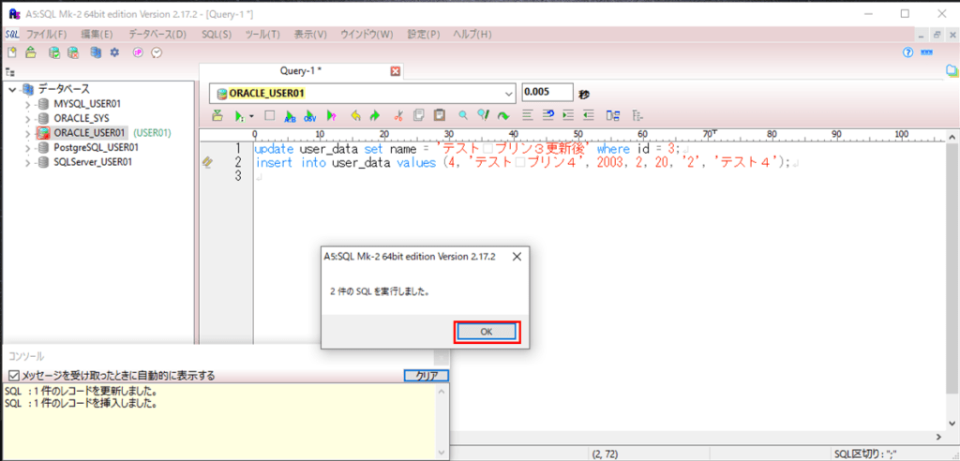Open the ツール(T) menu
Screen dimensions: 960x461
pyautogui.click(x=262, y=35)
